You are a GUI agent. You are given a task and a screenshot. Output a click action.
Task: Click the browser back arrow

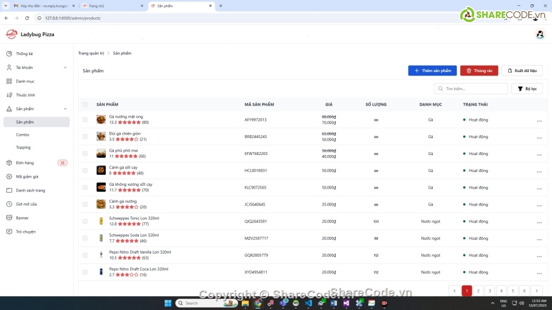coord(6,18)
